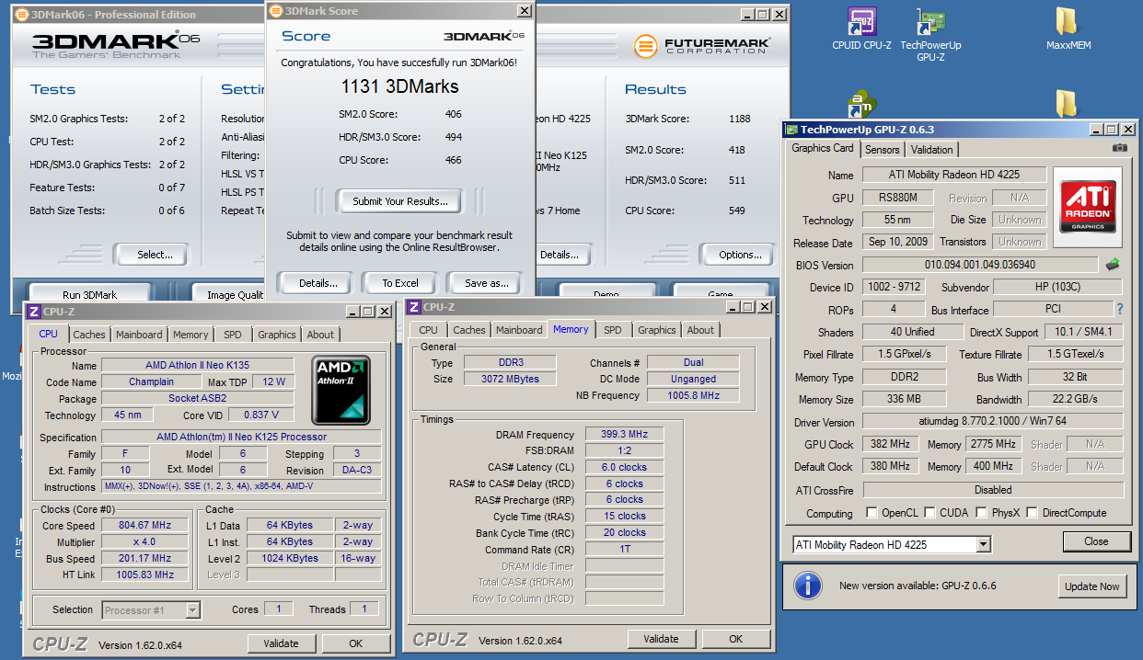This screenshot has height=660, width=1143.
Task: Click Submit Your Results button
Action: (x=400, y=201)
